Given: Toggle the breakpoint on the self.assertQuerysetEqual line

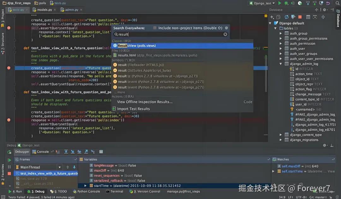Looking at the screenshot, I should point(9,28).
